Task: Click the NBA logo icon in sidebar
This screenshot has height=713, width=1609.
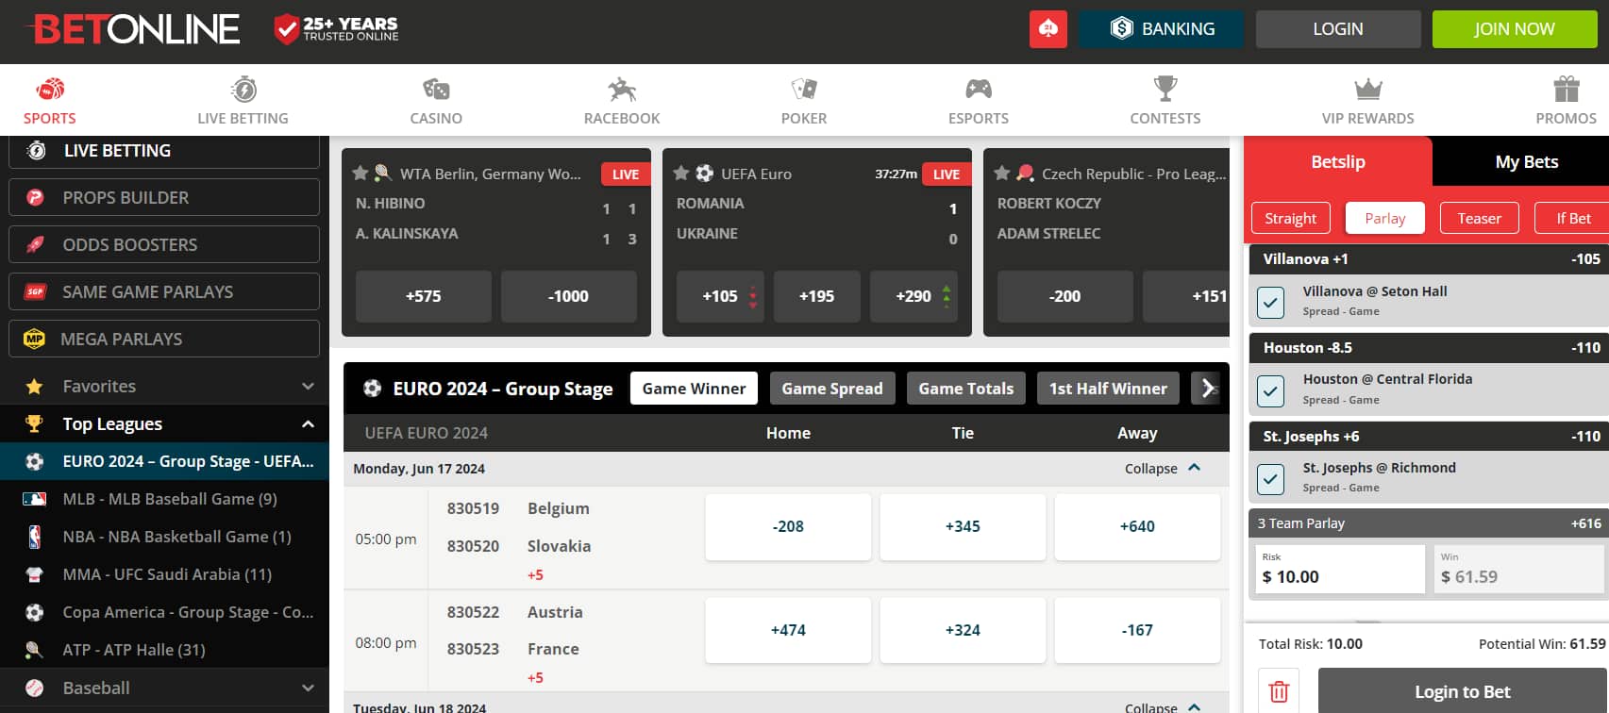Action: pos(34,537)
